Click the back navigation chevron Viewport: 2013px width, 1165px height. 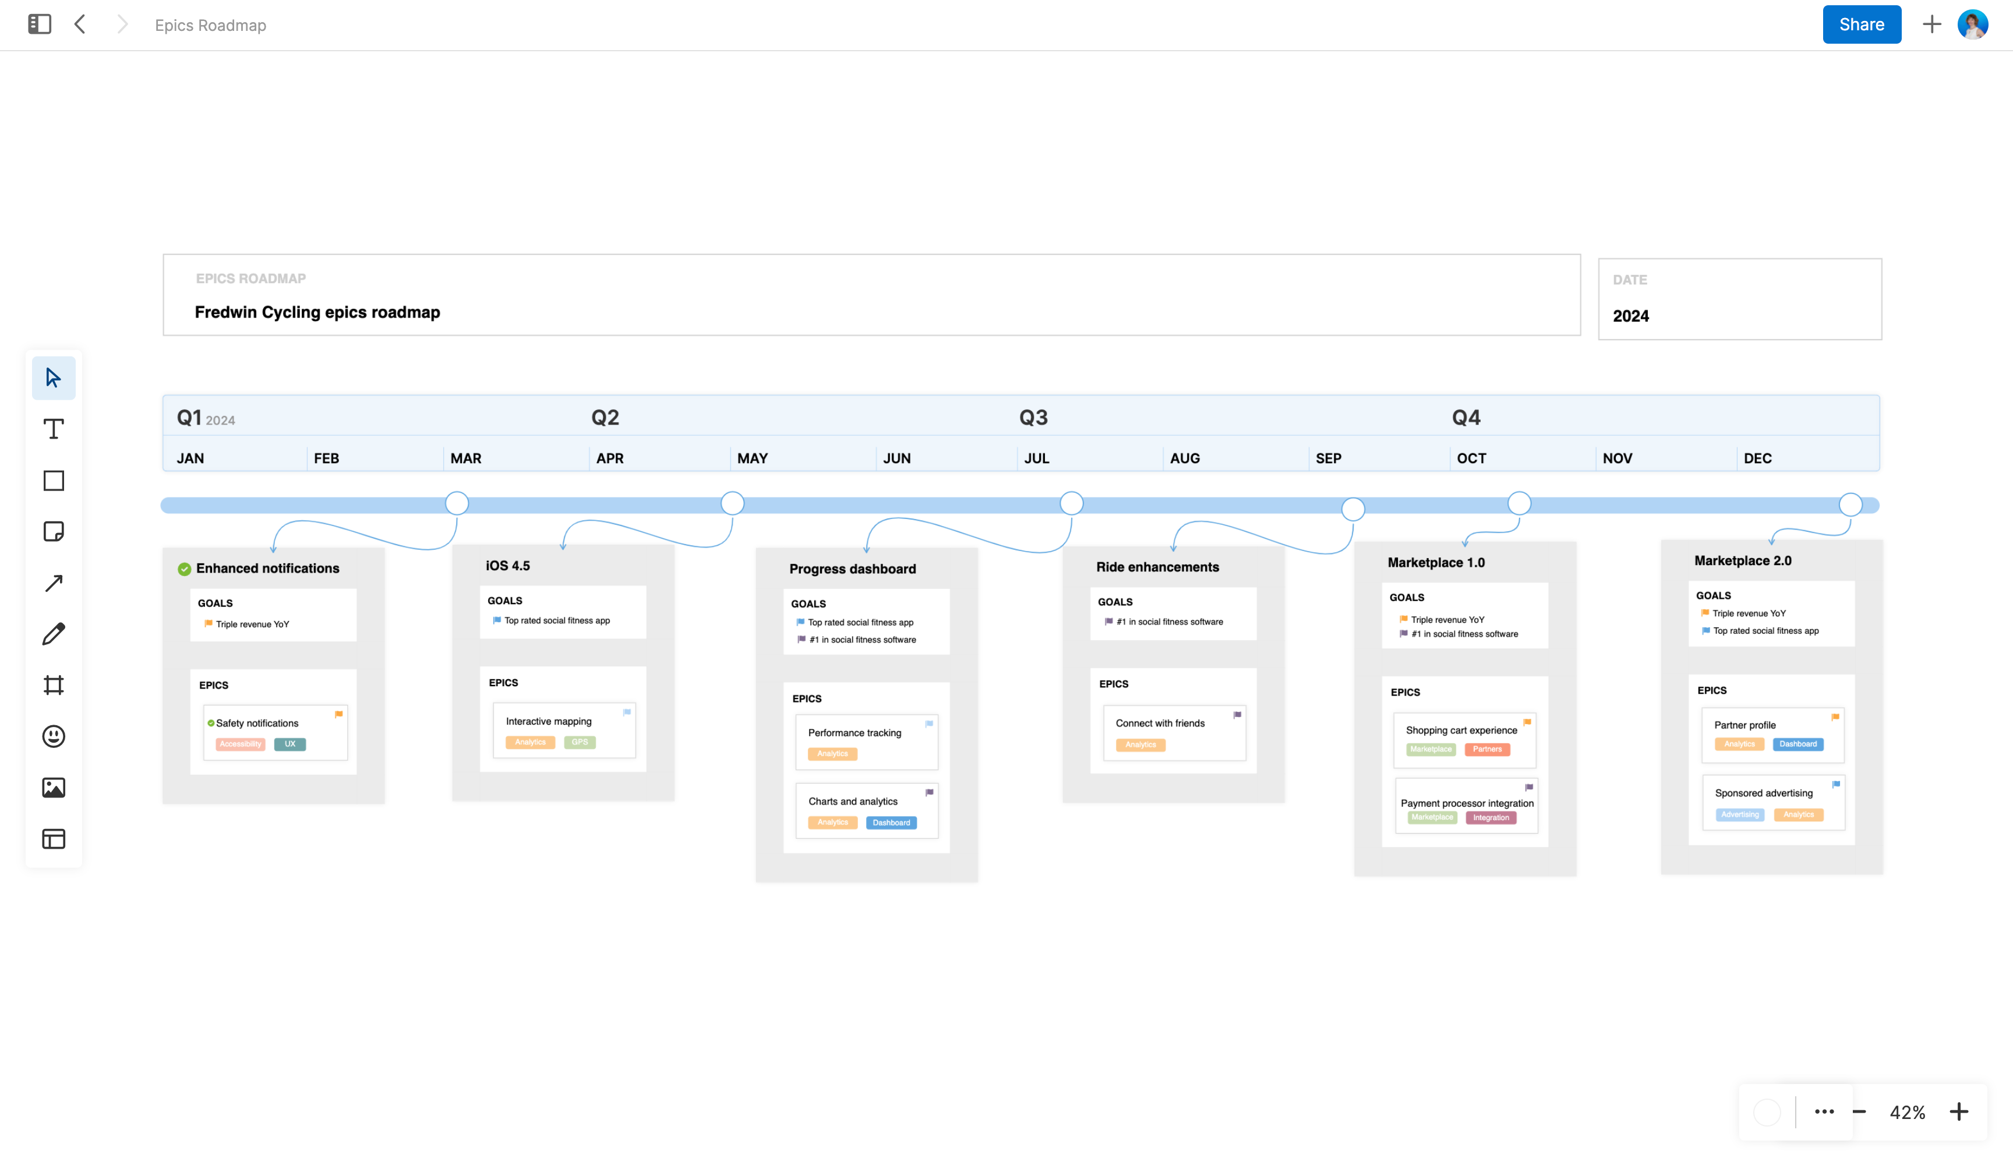[x=80, y=24]
